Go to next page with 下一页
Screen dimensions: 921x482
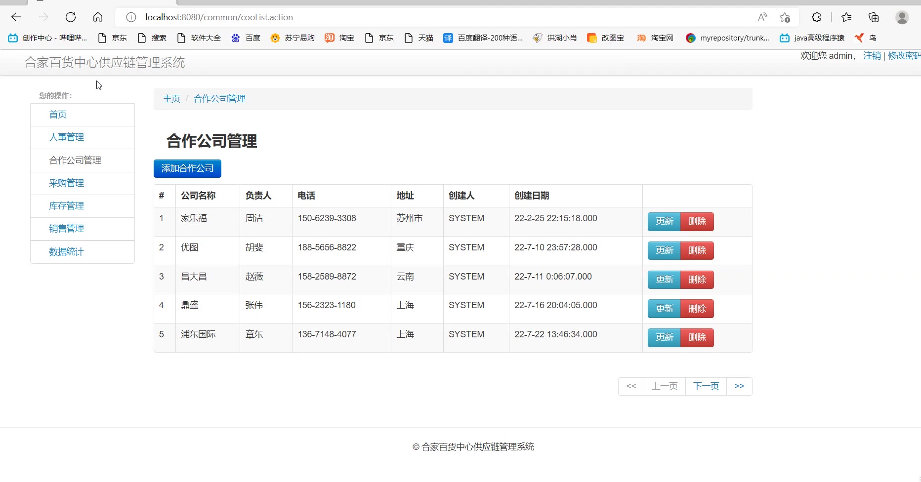pyautogui.click(x=706, y=386)
